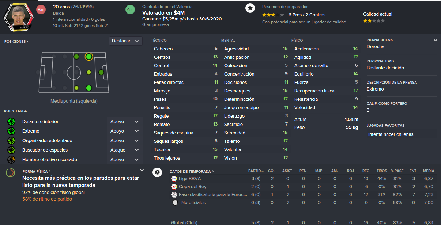The width and height of the screenshot is (441, 225).
Task: Click the star icon beside Resumen de preparador
Action: (250, 8)
